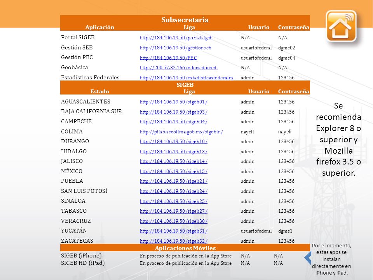Open the Yucatán sigeb31 link
Viewport: 373px width, 280px height.
pyautogui.click(x=174, y=231)
